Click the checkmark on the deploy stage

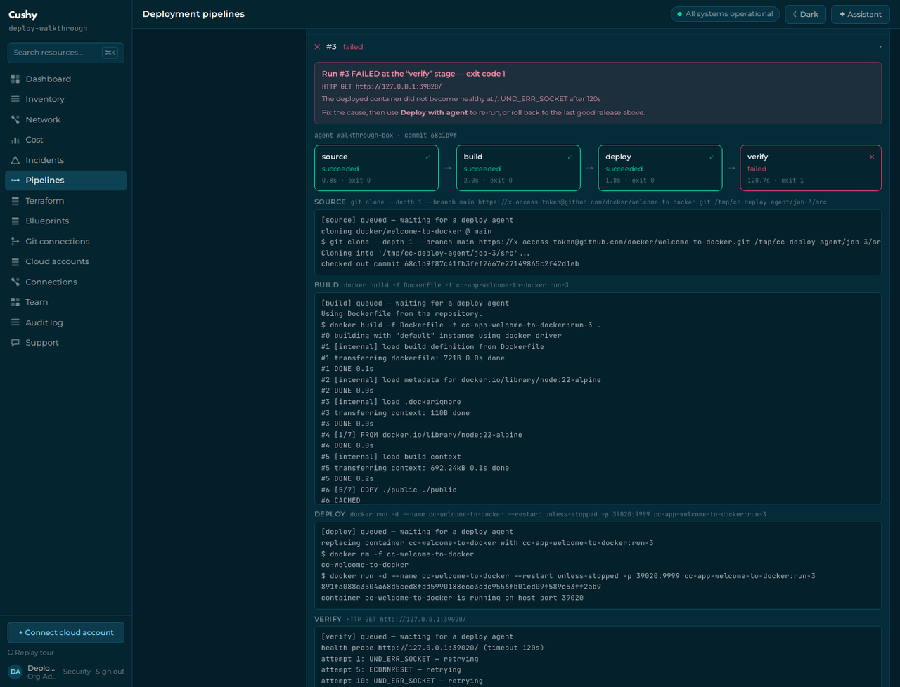tap(712, 157)
